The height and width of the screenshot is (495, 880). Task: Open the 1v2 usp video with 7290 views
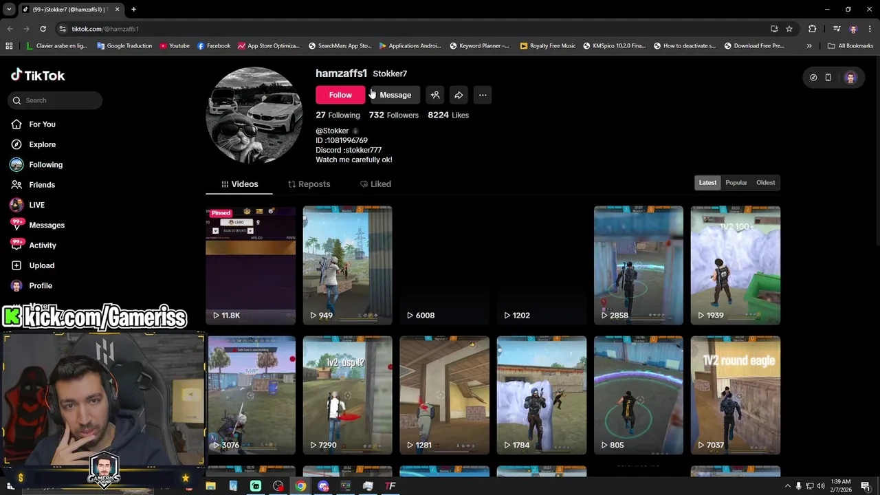[x=347, y=395]
